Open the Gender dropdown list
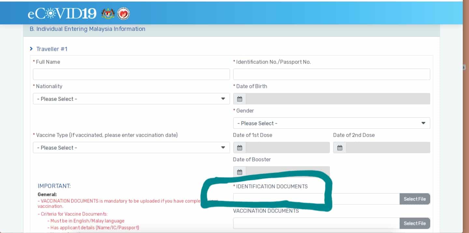This screenshot has width=469, height=233. [x=332, y=123]
